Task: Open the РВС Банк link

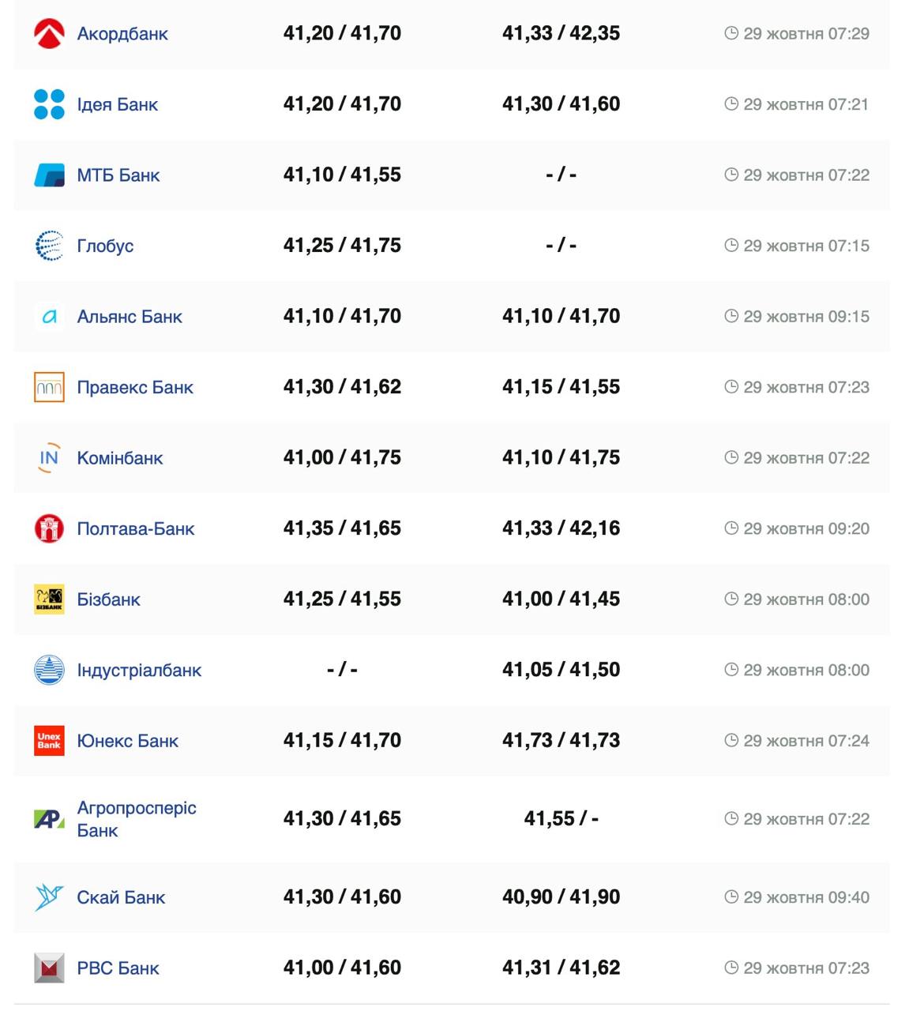Action: tap(118, 968)
